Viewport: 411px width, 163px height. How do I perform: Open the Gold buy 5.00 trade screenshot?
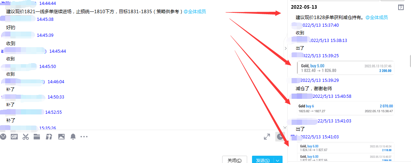(346, 68)
